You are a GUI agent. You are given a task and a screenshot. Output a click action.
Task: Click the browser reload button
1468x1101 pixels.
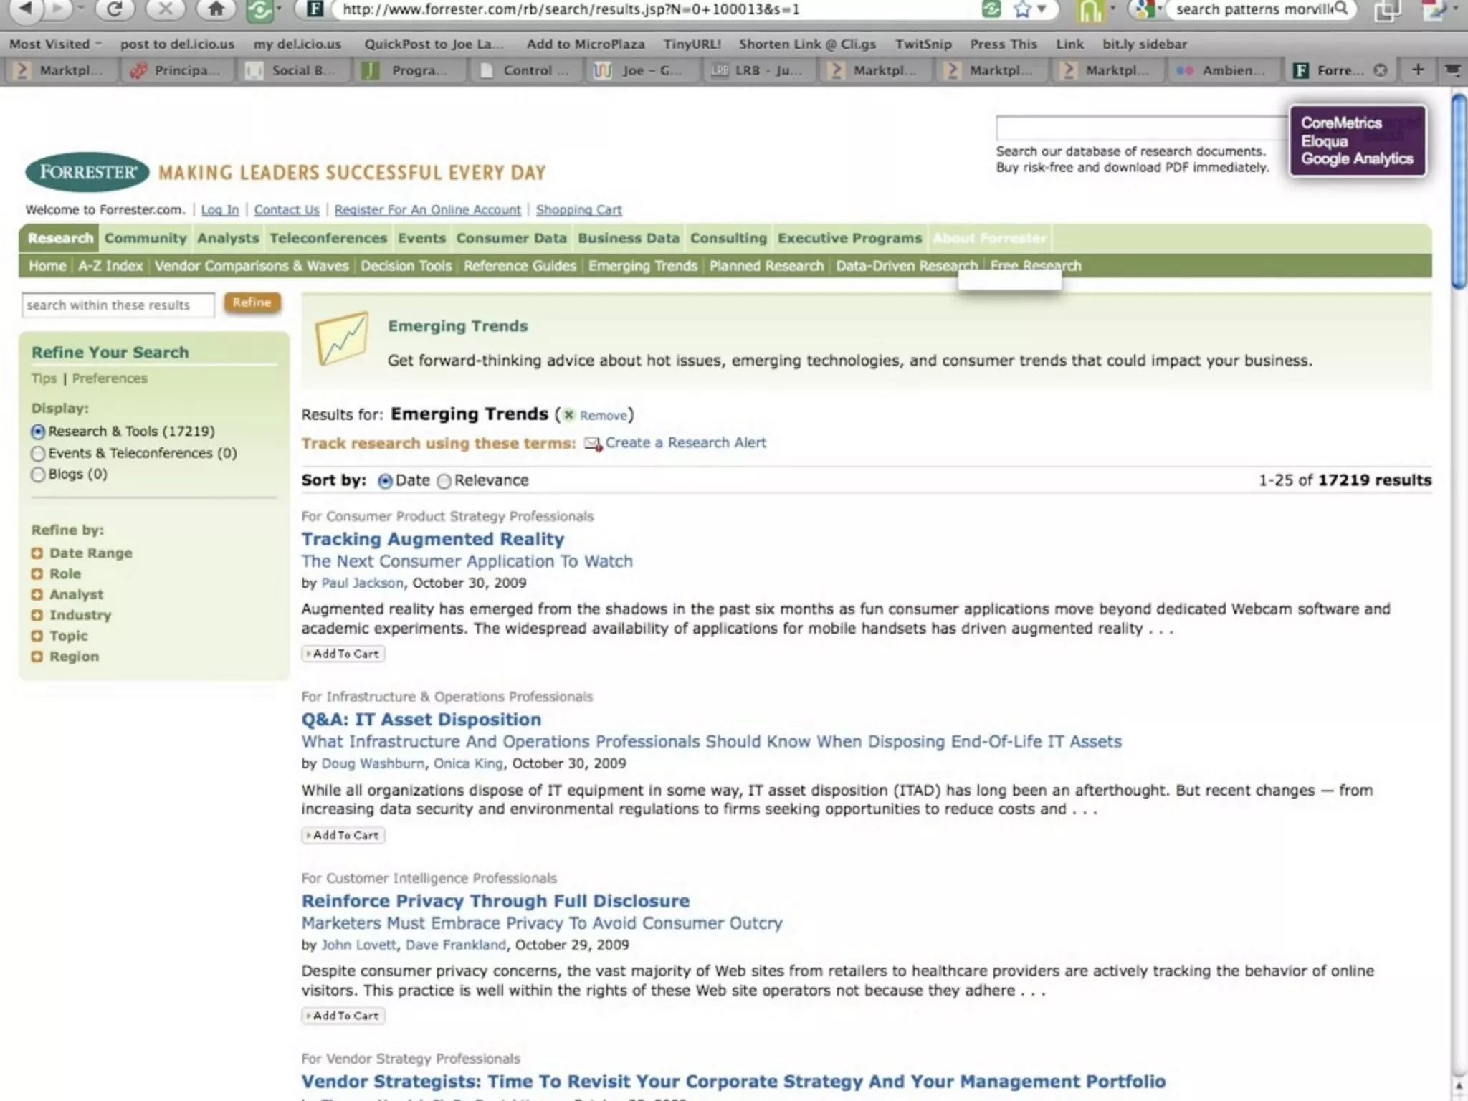tap(115, 9)
